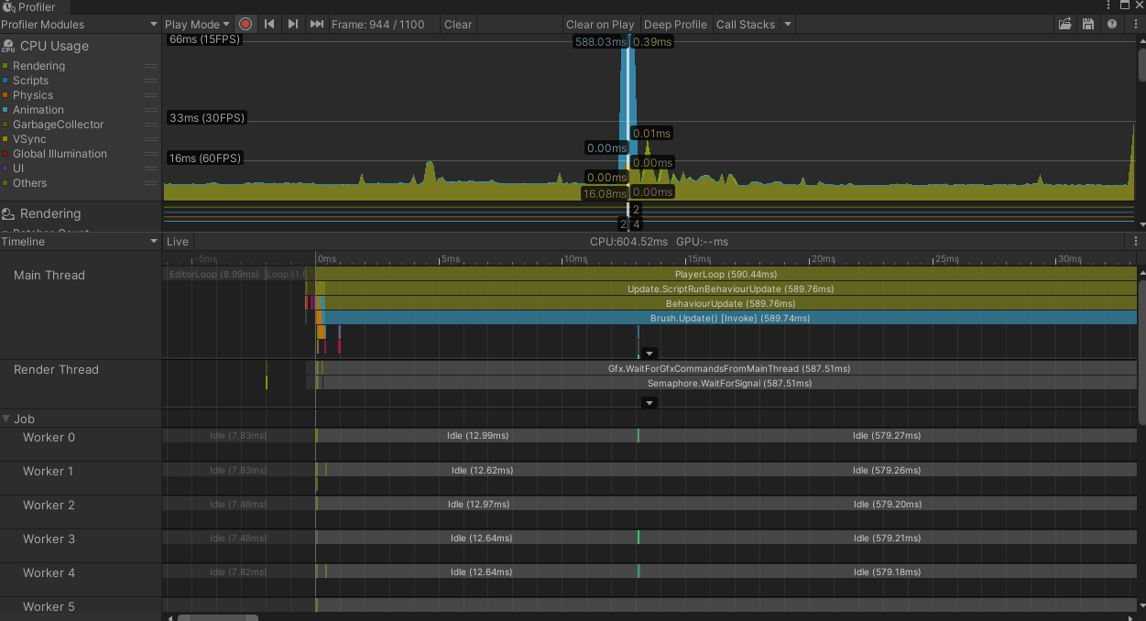
Task: Go to the previous frame
Action: tap(269, 25)
